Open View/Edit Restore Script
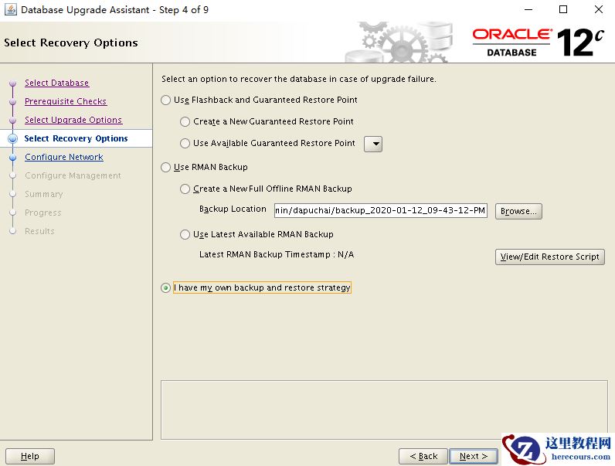This screenshot has width=615, height=466. pyautogui.click(x=549, y=257)
